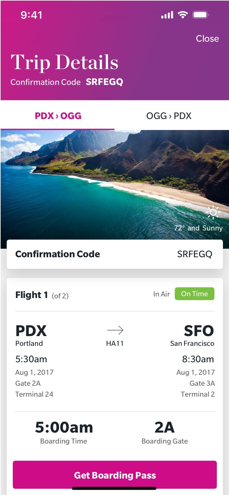The image size is (229, 495).
Task: Switch to the OGG › PDX tab
Action: coord(169,116)
